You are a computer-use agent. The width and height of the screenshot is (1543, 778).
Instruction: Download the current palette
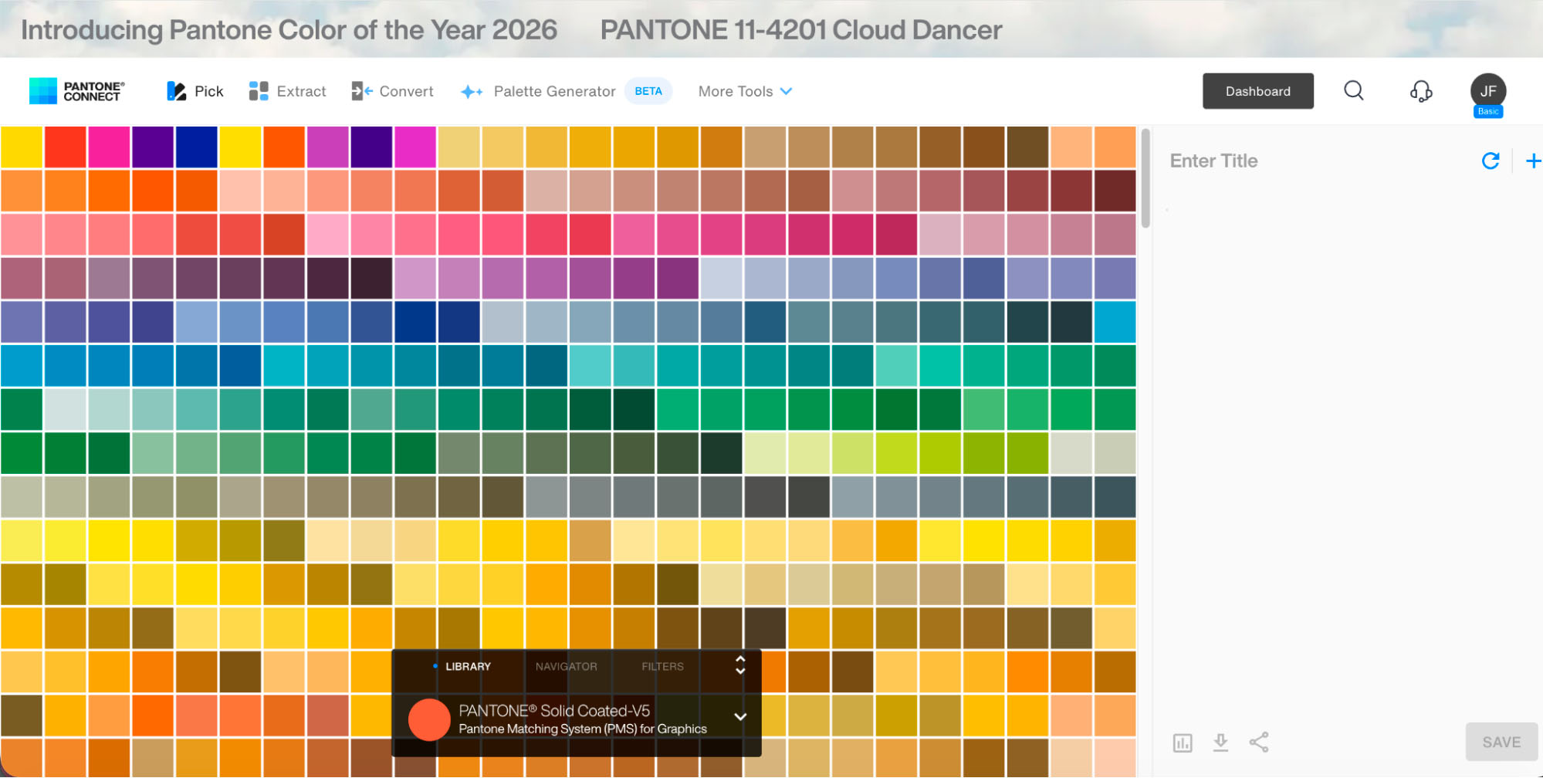click(1220, 742)
